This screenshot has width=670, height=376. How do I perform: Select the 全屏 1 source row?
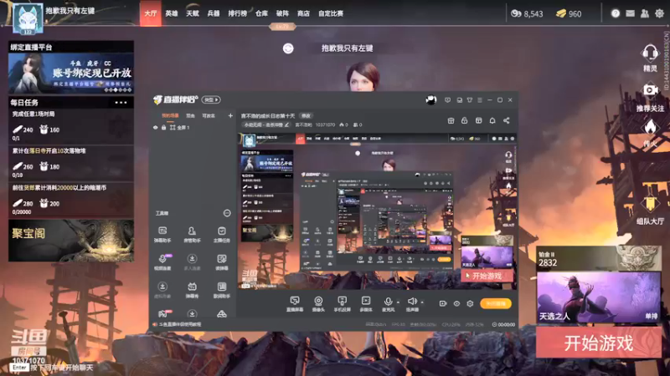(x=193, y=128)
